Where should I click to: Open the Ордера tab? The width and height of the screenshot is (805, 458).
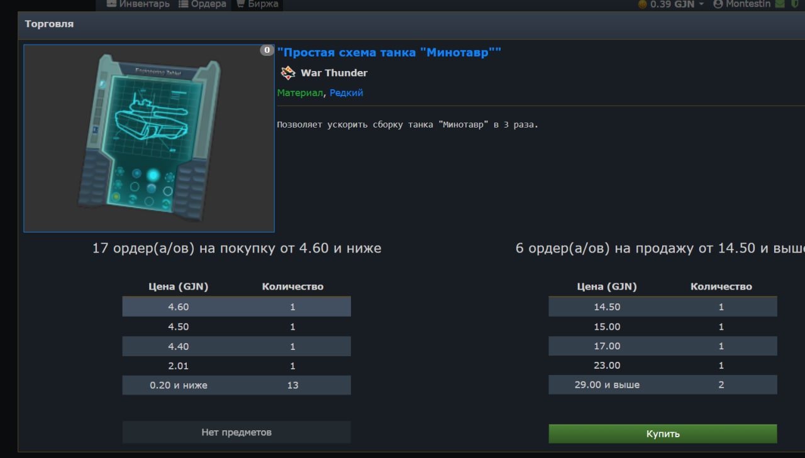(x=202, y=4)
